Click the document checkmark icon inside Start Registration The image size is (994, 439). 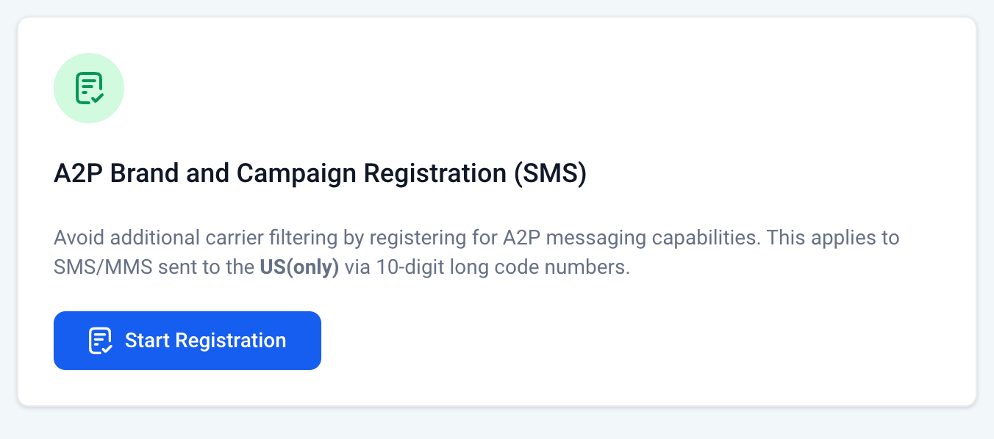100,341
